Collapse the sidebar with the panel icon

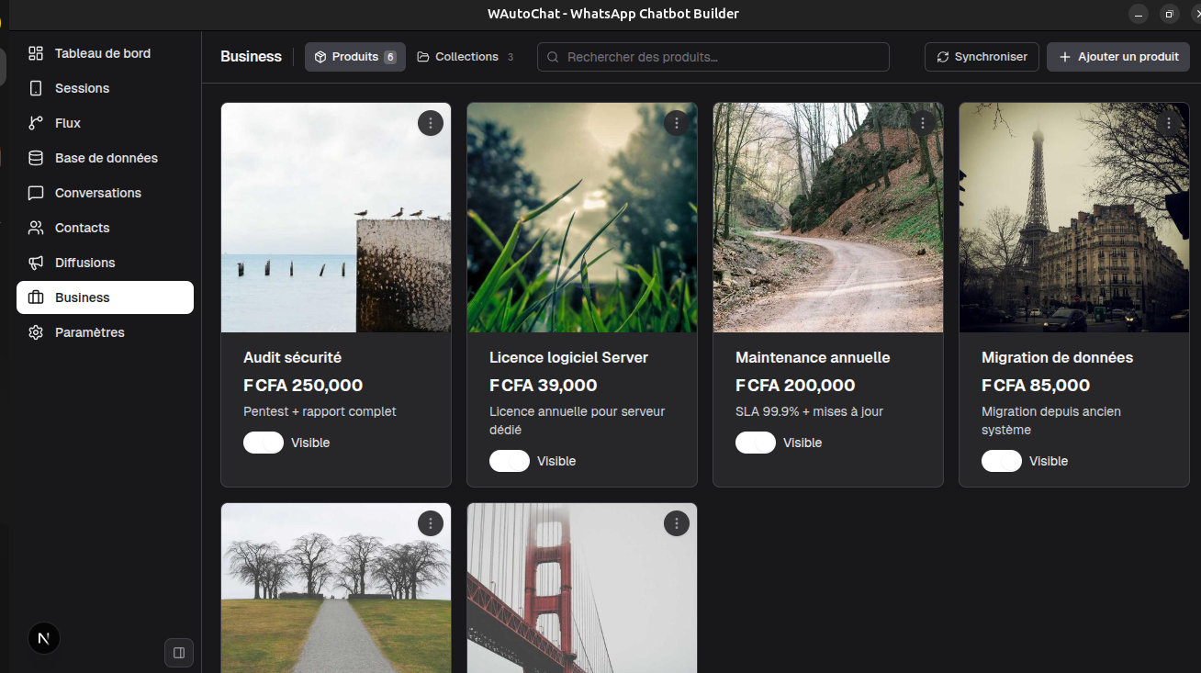179,653
